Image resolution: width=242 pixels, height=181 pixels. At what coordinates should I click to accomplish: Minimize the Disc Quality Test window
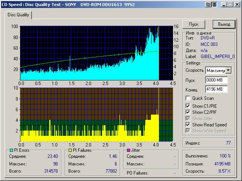[224, 4]
